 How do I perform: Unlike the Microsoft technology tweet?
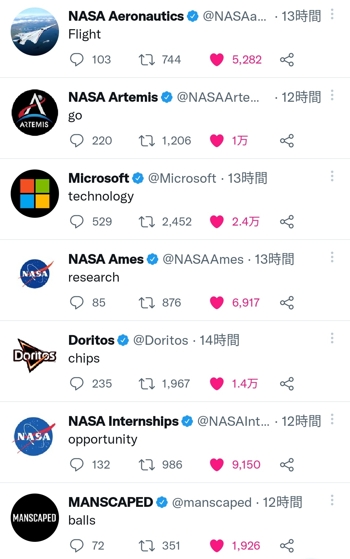(x=217, y=222)
